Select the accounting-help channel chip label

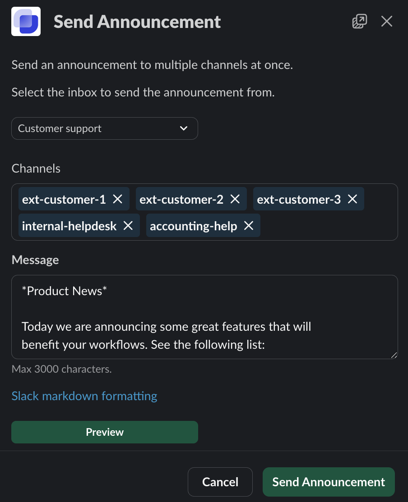tap(194, 226)
